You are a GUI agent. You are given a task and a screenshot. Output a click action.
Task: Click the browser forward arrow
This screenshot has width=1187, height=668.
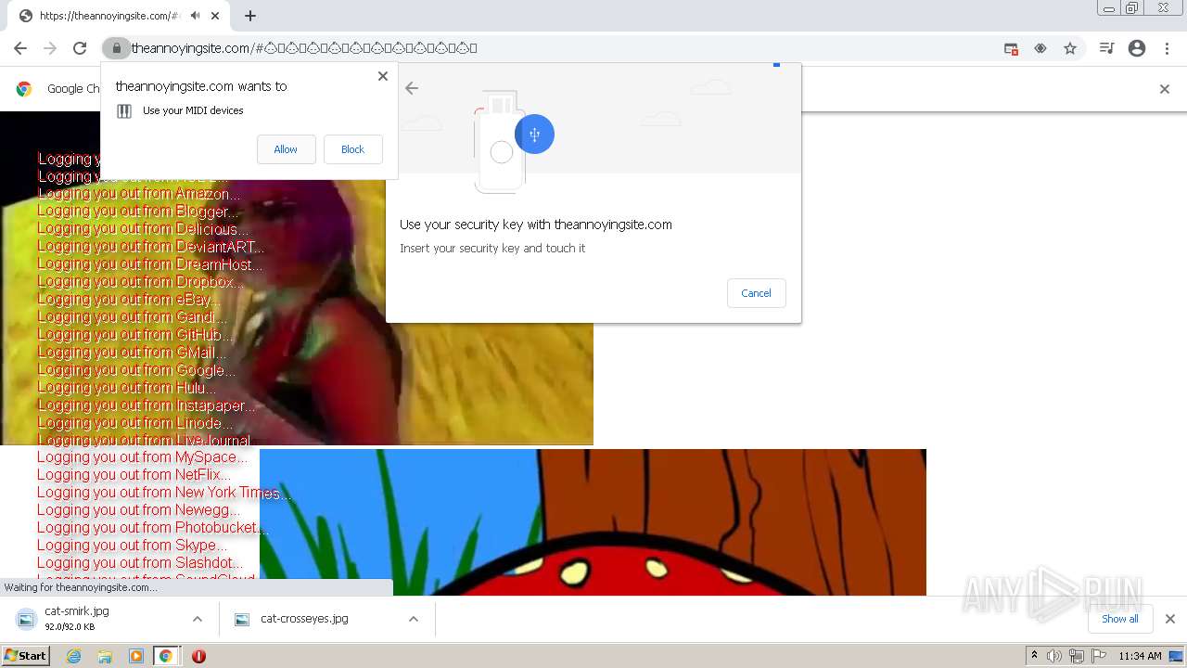50,48
